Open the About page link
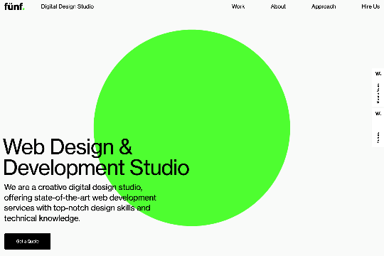Screen dimensions: 384x256 [278, 6]
